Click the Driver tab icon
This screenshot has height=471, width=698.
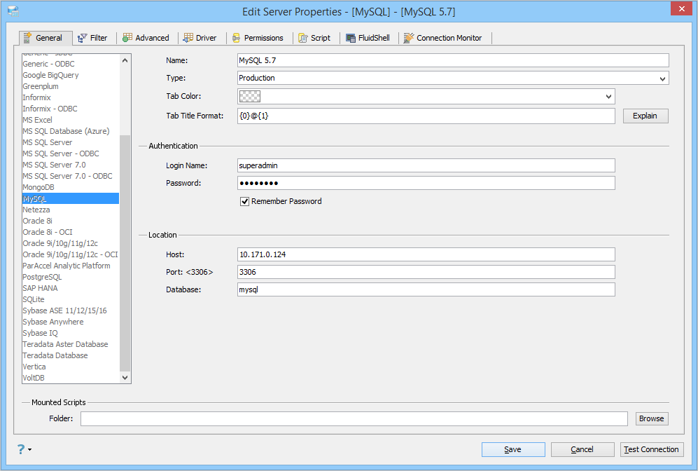(188, 38)
